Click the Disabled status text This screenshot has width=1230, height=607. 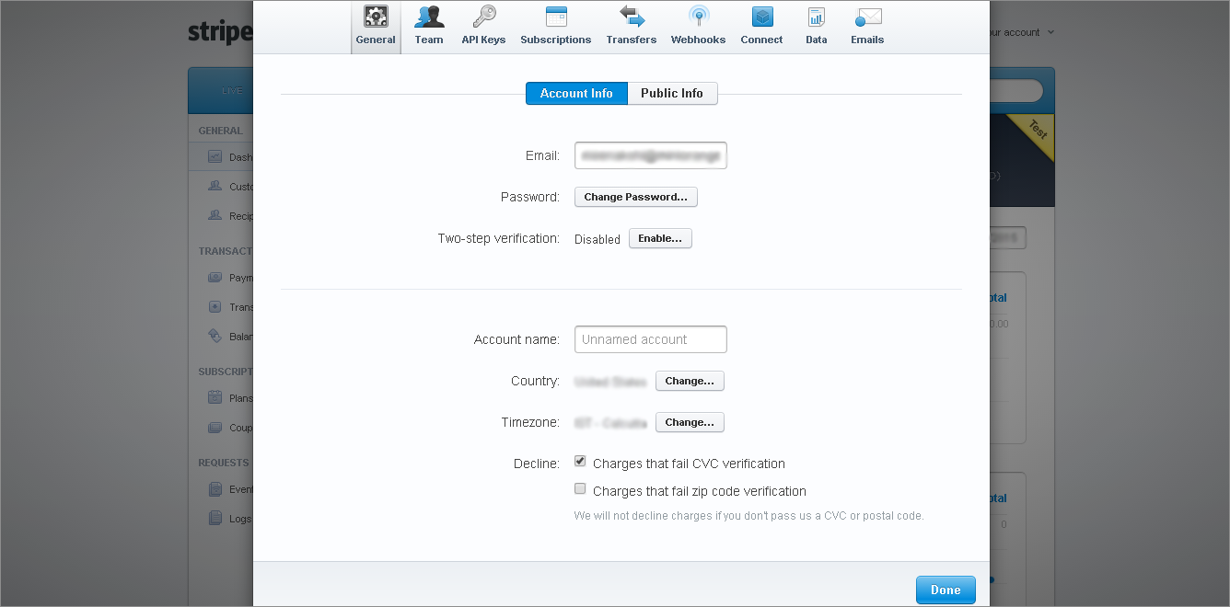tap(598, 239)
